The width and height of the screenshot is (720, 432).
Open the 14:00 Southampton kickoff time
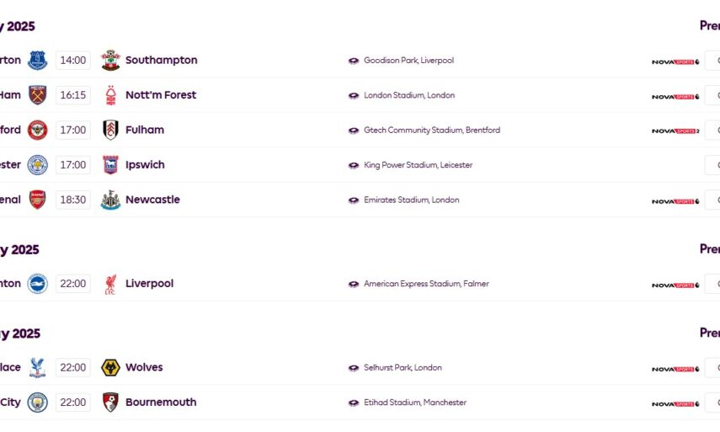[x=73, y=60]
